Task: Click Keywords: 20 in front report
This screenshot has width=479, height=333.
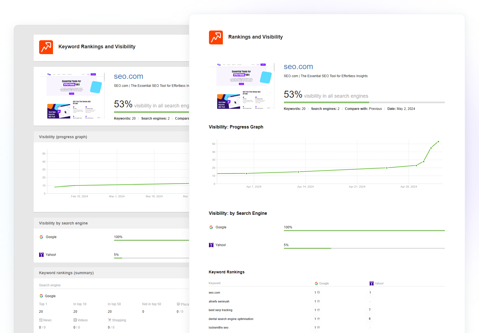Action: [x=294, y=109]
